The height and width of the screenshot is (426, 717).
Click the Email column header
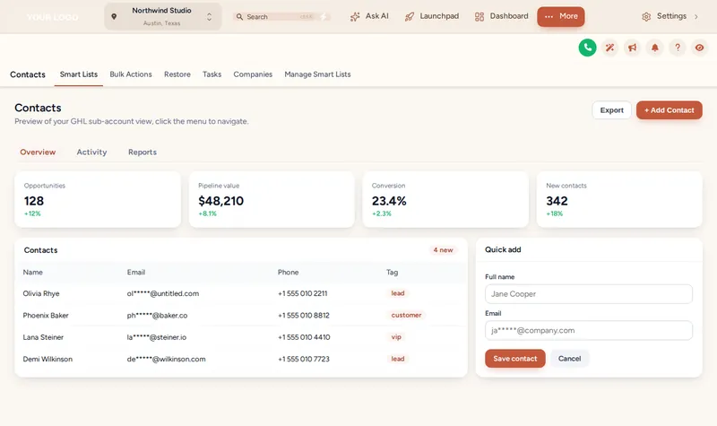pyautogui.click(x=136, y=273)
